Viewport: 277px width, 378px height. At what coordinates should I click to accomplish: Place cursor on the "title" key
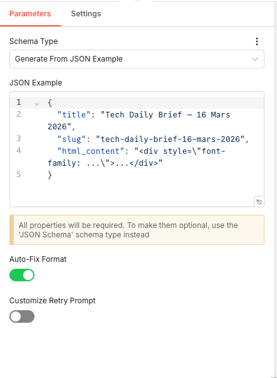74,115
